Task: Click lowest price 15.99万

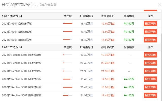Action: [x=106, y=87]
